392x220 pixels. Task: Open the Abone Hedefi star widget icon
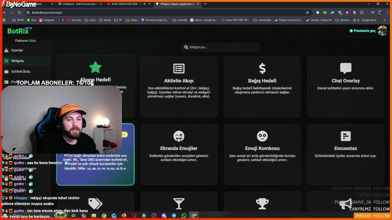95,68
